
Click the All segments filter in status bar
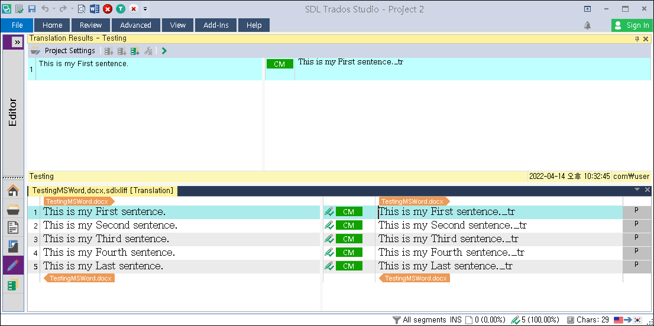pos(419,320)
